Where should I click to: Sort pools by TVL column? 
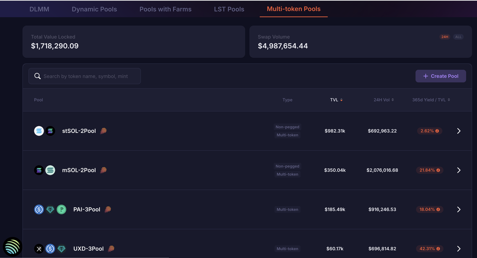pyautogui.click(x=336, y=100)
